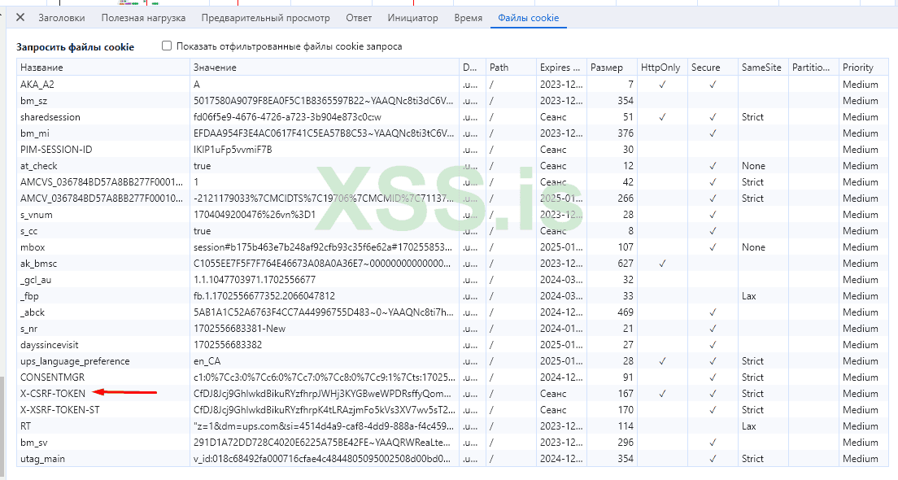This screenshot has width=898, height=480.
Task: Switch to the Время tab
Action: [468, 18]
